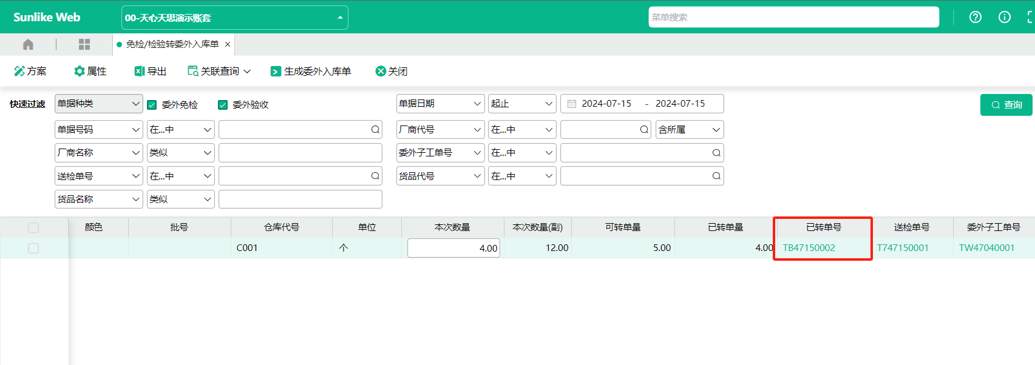The height and width of the screenshot is (365, 1035).
Task: Open the 单据日期 field dropdown
Action: click(x=441, y=104)
